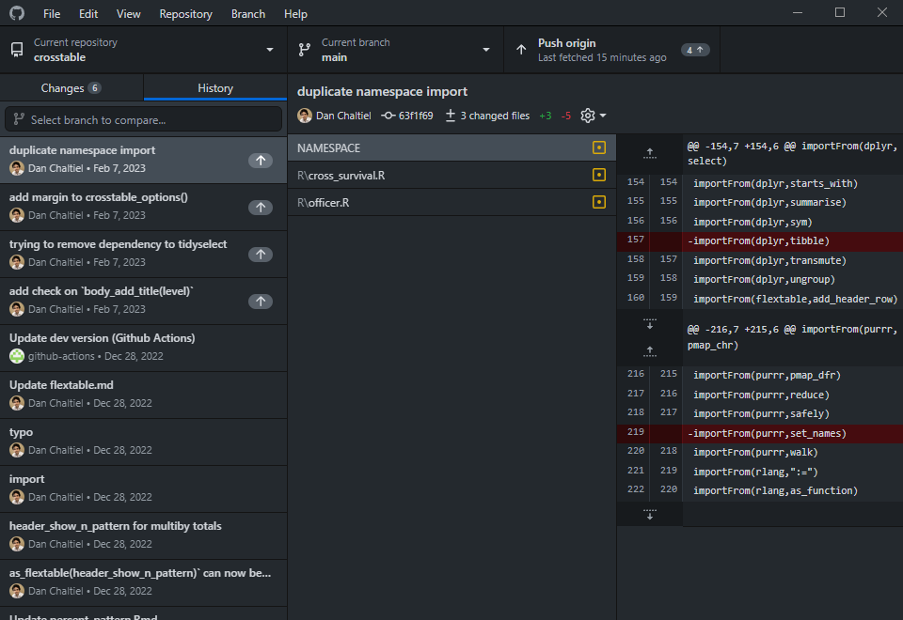Click unpushed arrow on add margin commit
903x620 pixels.
(261, 208)
